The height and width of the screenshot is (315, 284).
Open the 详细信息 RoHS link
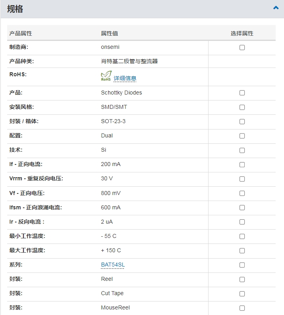[x=125, y=78]
